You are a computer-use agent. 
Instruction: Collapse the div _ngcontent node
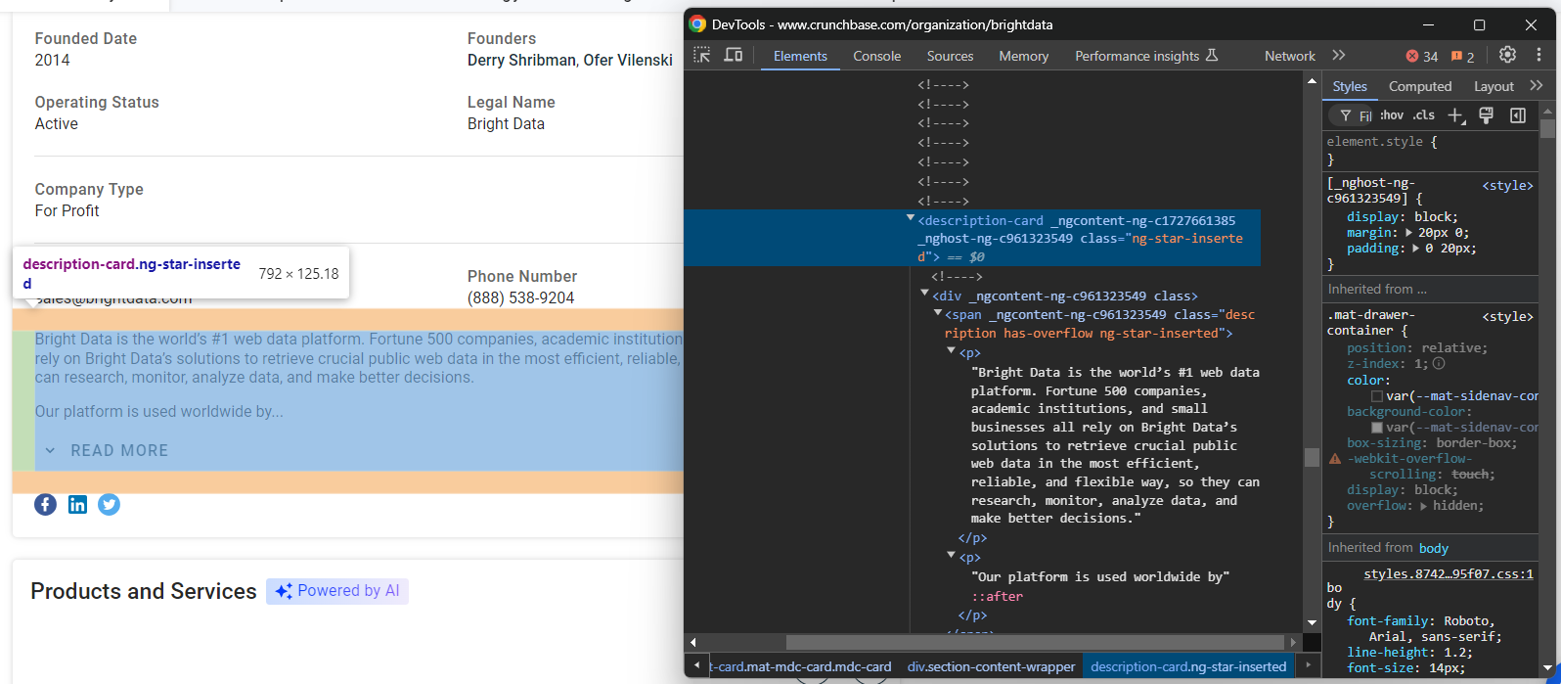click(924, 294)
